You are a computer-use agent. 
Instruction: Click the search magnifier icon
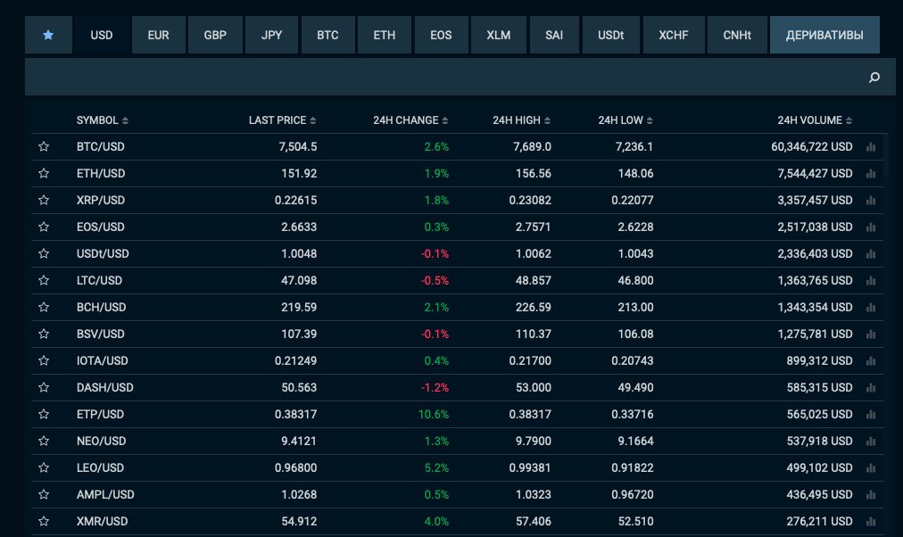pos(874,78)
